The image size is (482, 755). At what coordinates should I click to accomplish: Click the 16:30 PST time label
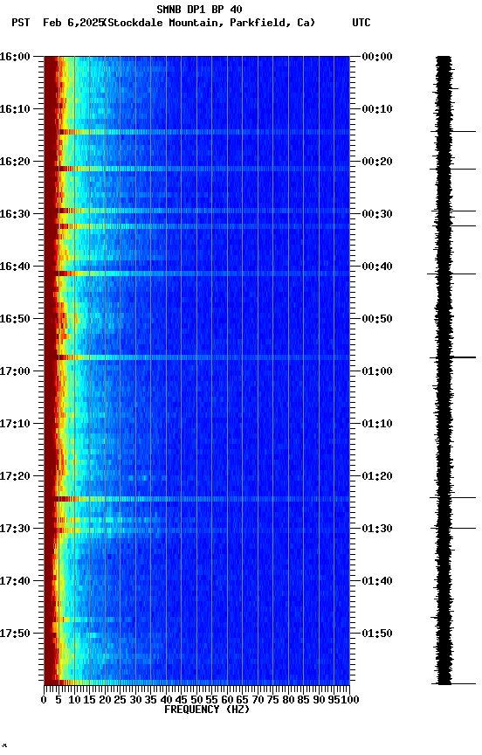point(15,214)
